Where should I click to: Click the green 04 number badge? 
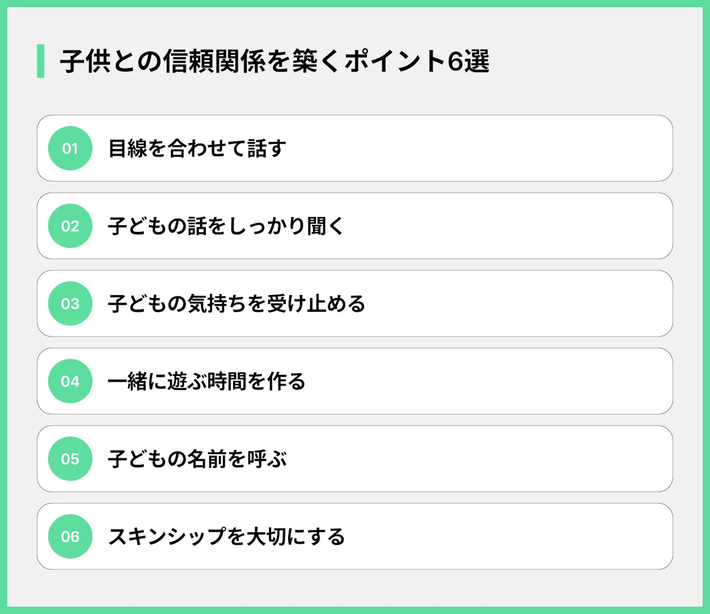(70, 382)
